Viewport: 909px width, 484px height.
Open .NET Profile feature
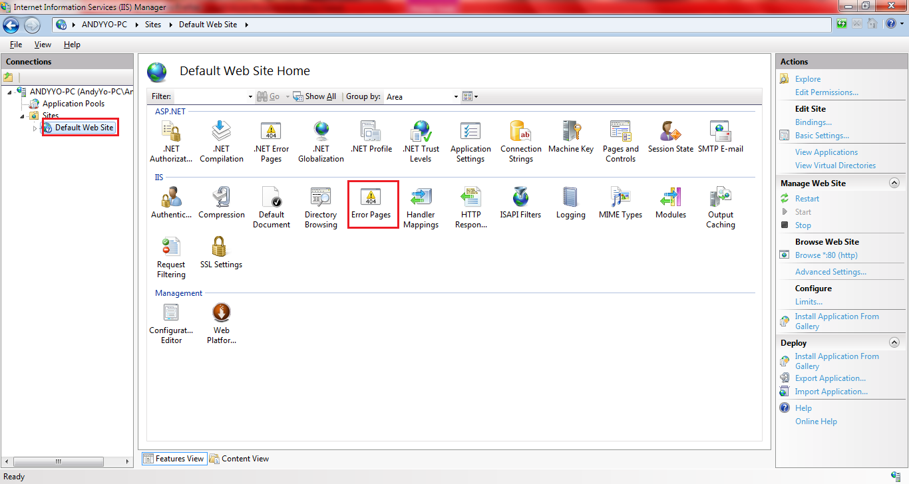click(371, 137)
